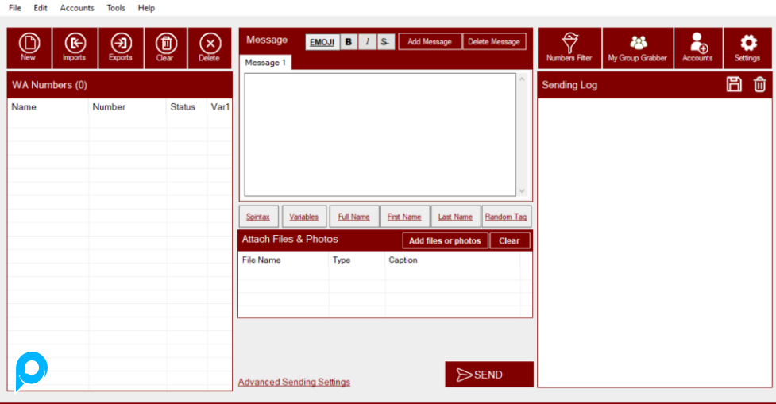Open the Accounts manager icon

point(698,48)
